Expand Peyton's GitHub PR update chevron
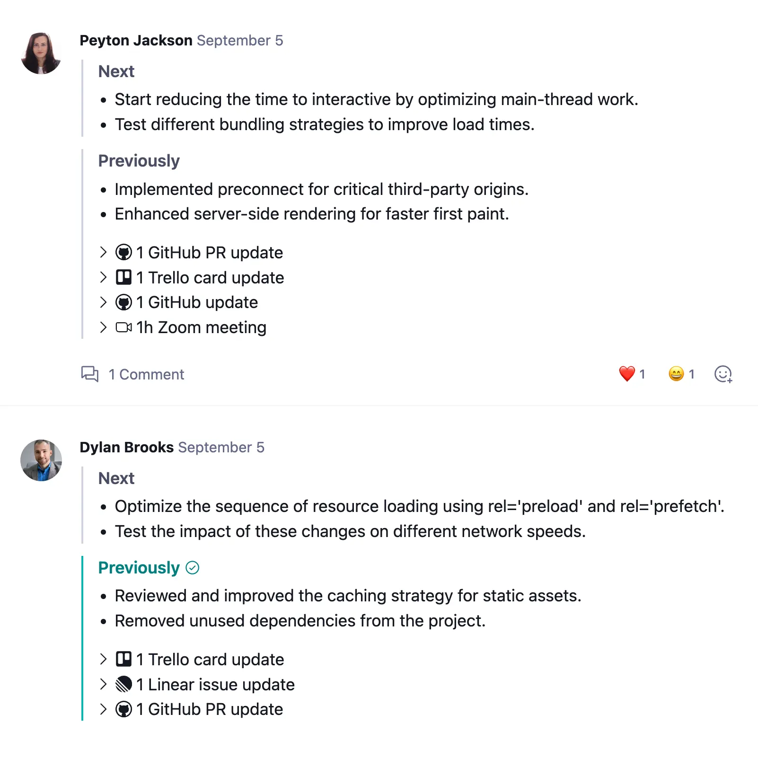Viewport: 758px width, 758px height. click(104, 252)
